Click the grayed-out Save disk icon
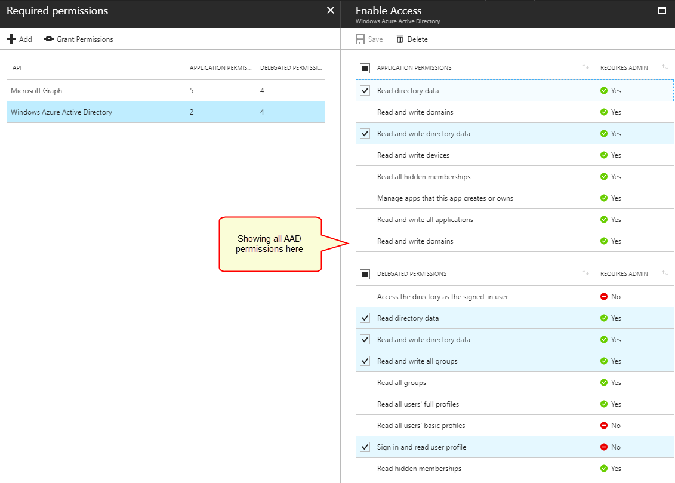675x483 pixels. 360,39
